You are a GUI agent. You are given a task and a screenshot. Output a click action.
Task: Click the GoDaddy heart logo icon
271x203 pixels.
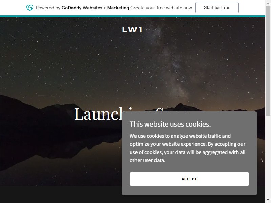30,8
